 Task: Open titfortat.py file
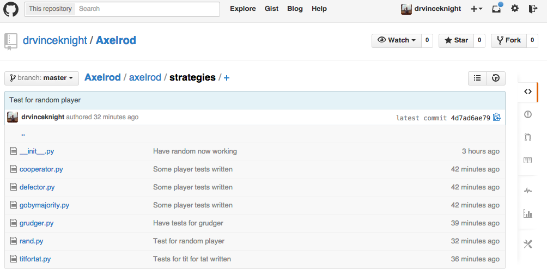pyautogui.click(x=35, y=259)
